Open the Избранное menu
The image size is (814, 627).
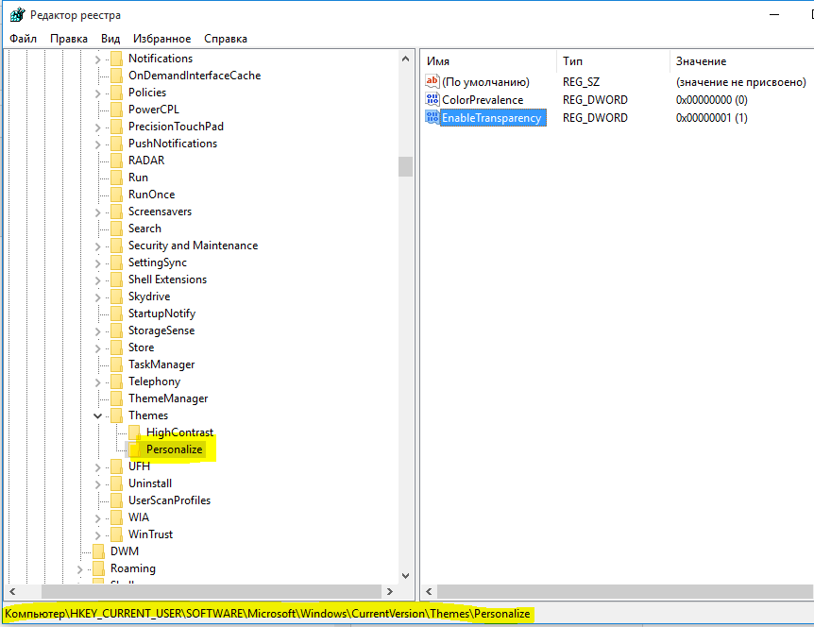coord(161,39)
